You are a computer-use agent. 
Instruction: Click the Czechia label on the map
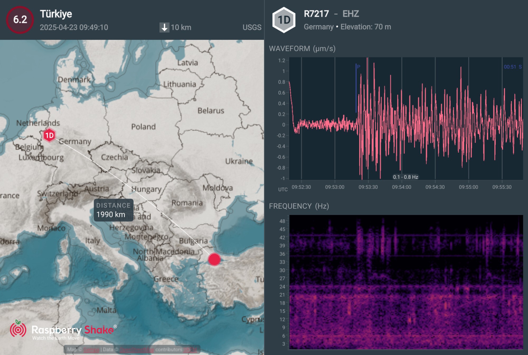coord(115,157)
